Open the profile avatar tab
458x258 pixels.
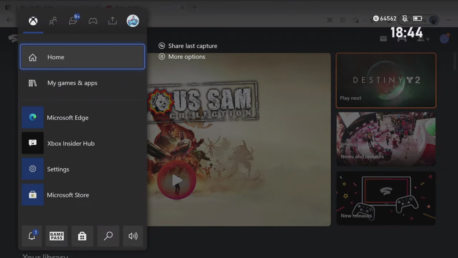[x=133, y=21]
